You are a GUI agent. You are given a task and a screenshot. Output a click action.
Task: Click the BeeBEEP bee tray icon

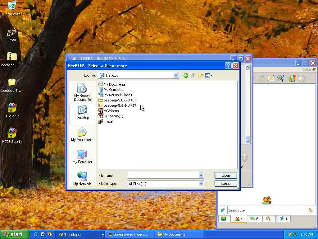pyautogui.click(x=289, y=234)
